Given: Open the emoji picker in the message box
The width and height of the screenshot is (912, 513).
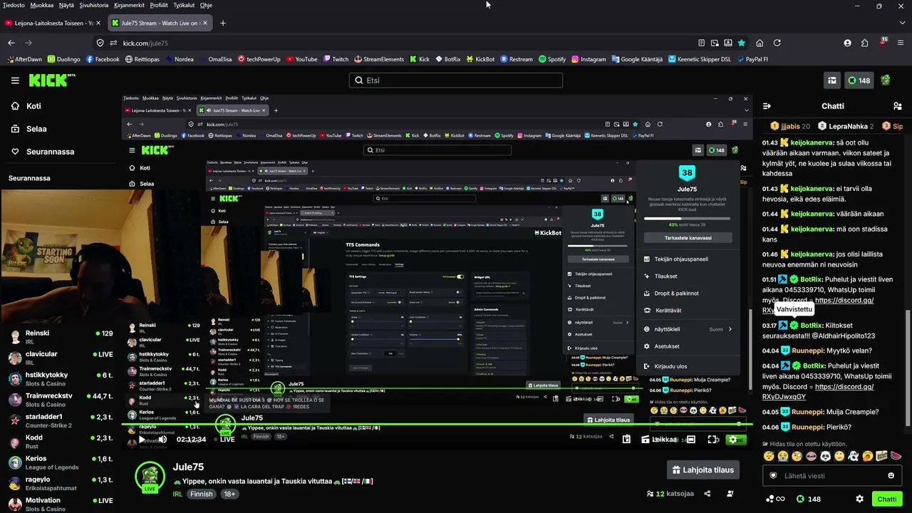Looking at the screenshot, I should (x=891, y=475).
